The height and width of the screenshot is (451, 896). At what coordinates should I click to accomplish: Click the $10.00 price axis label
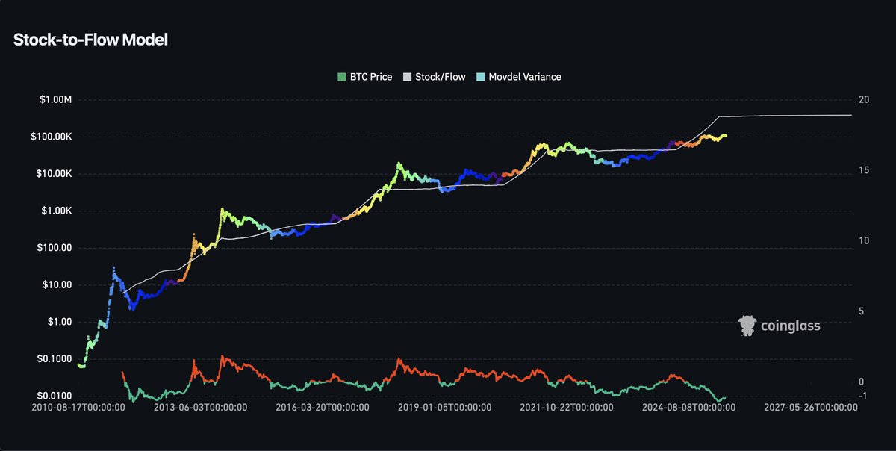[x=57, y=285]
